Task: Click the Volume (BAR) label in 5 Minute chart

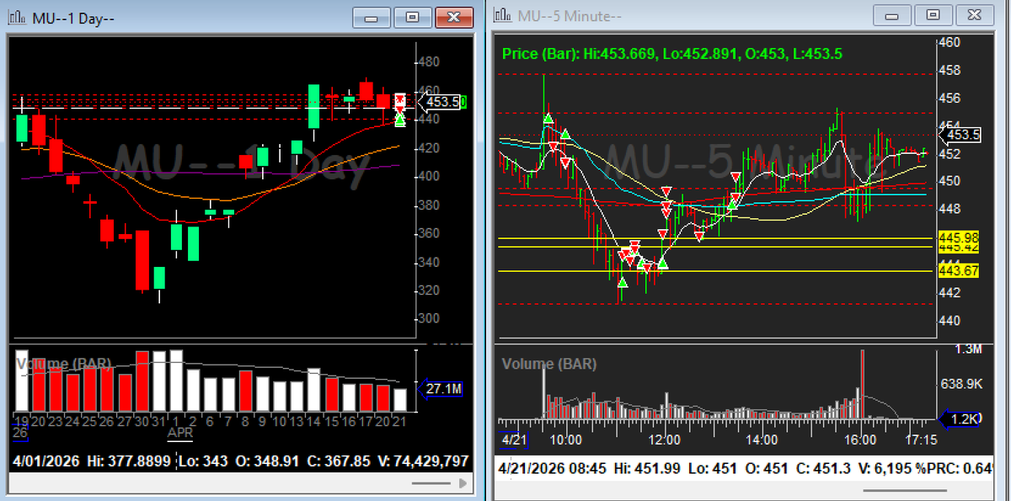Action: [549, 364]
